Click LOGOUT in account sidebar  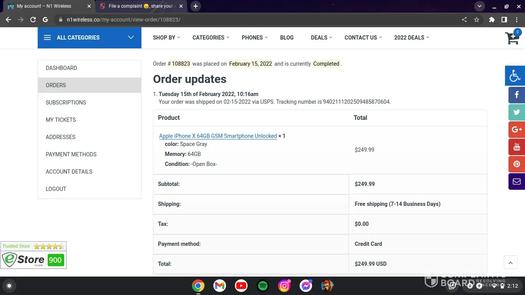coord(90,189)
